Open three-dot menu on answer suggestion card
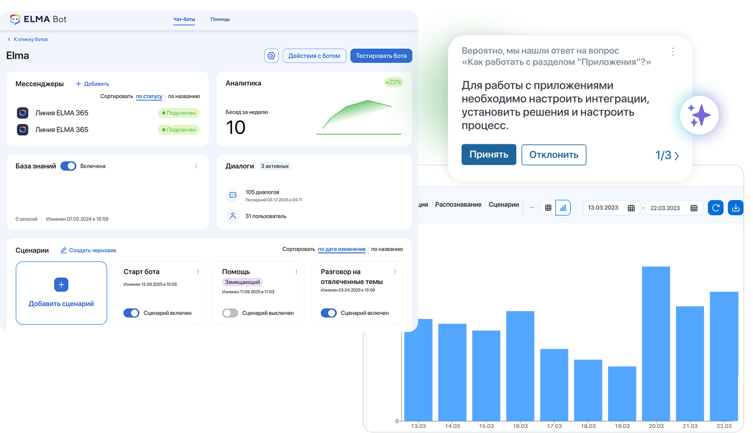 [x=673, y=52]
